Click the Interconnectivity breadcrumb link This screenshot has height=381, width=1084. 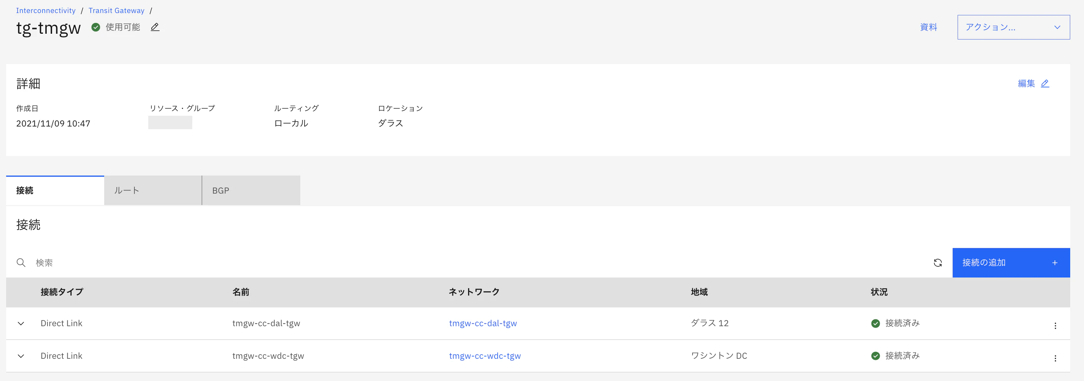(x=46, y=10)
